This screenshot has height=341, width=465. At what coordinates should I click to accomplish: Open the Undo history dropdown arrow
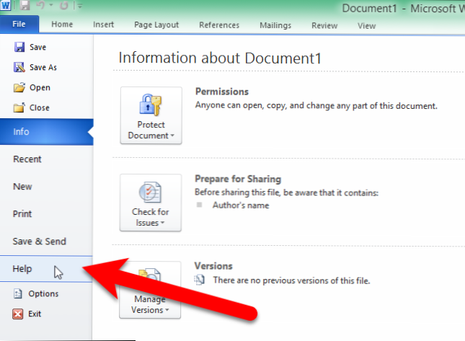(51, 5)
